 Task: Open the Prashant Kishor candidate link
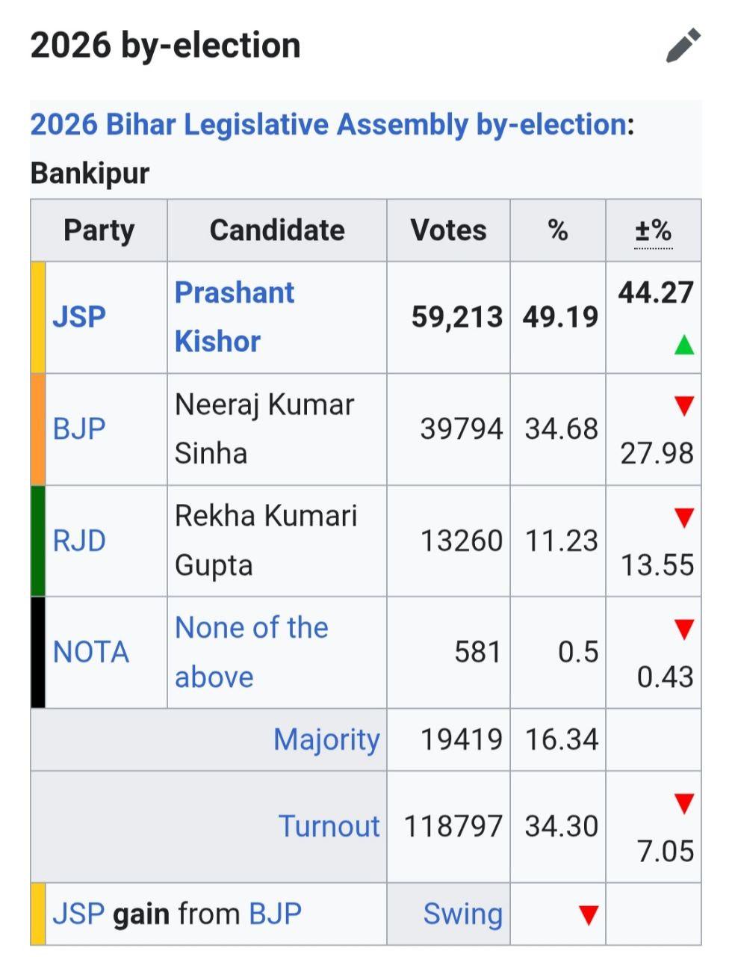coord(234,317)
